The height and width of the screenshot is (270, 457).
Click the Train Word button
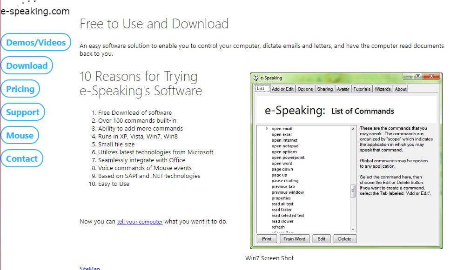coord(295,239)
